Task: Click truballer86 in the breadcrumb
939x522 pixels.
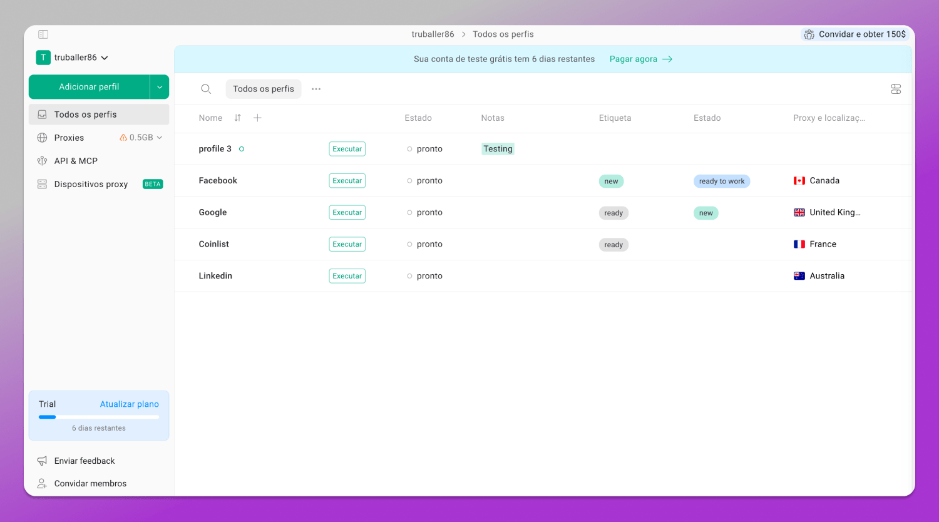Action: [x=433, y=34]
